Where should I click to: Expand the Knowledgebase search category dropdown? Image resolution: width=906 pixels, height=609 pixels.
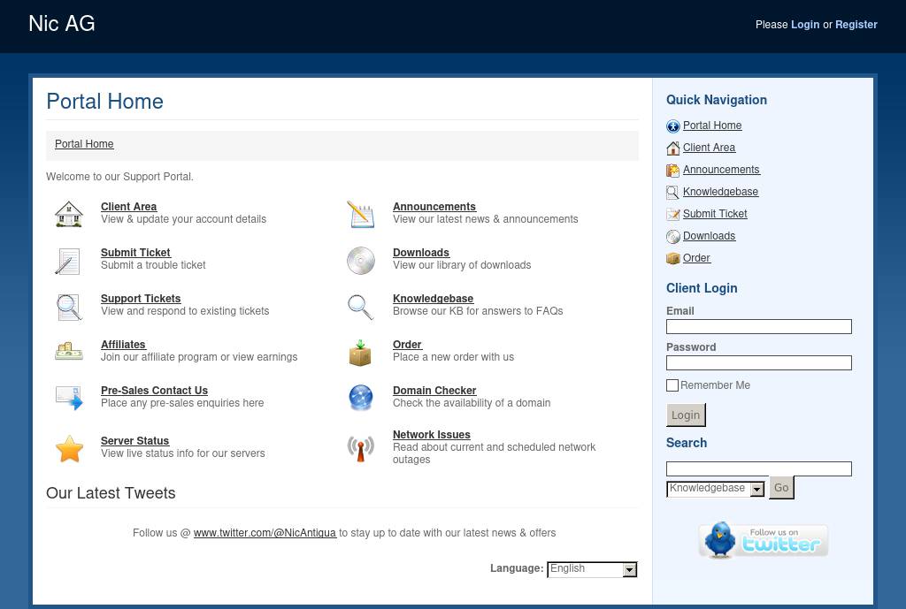coord(715,489)
